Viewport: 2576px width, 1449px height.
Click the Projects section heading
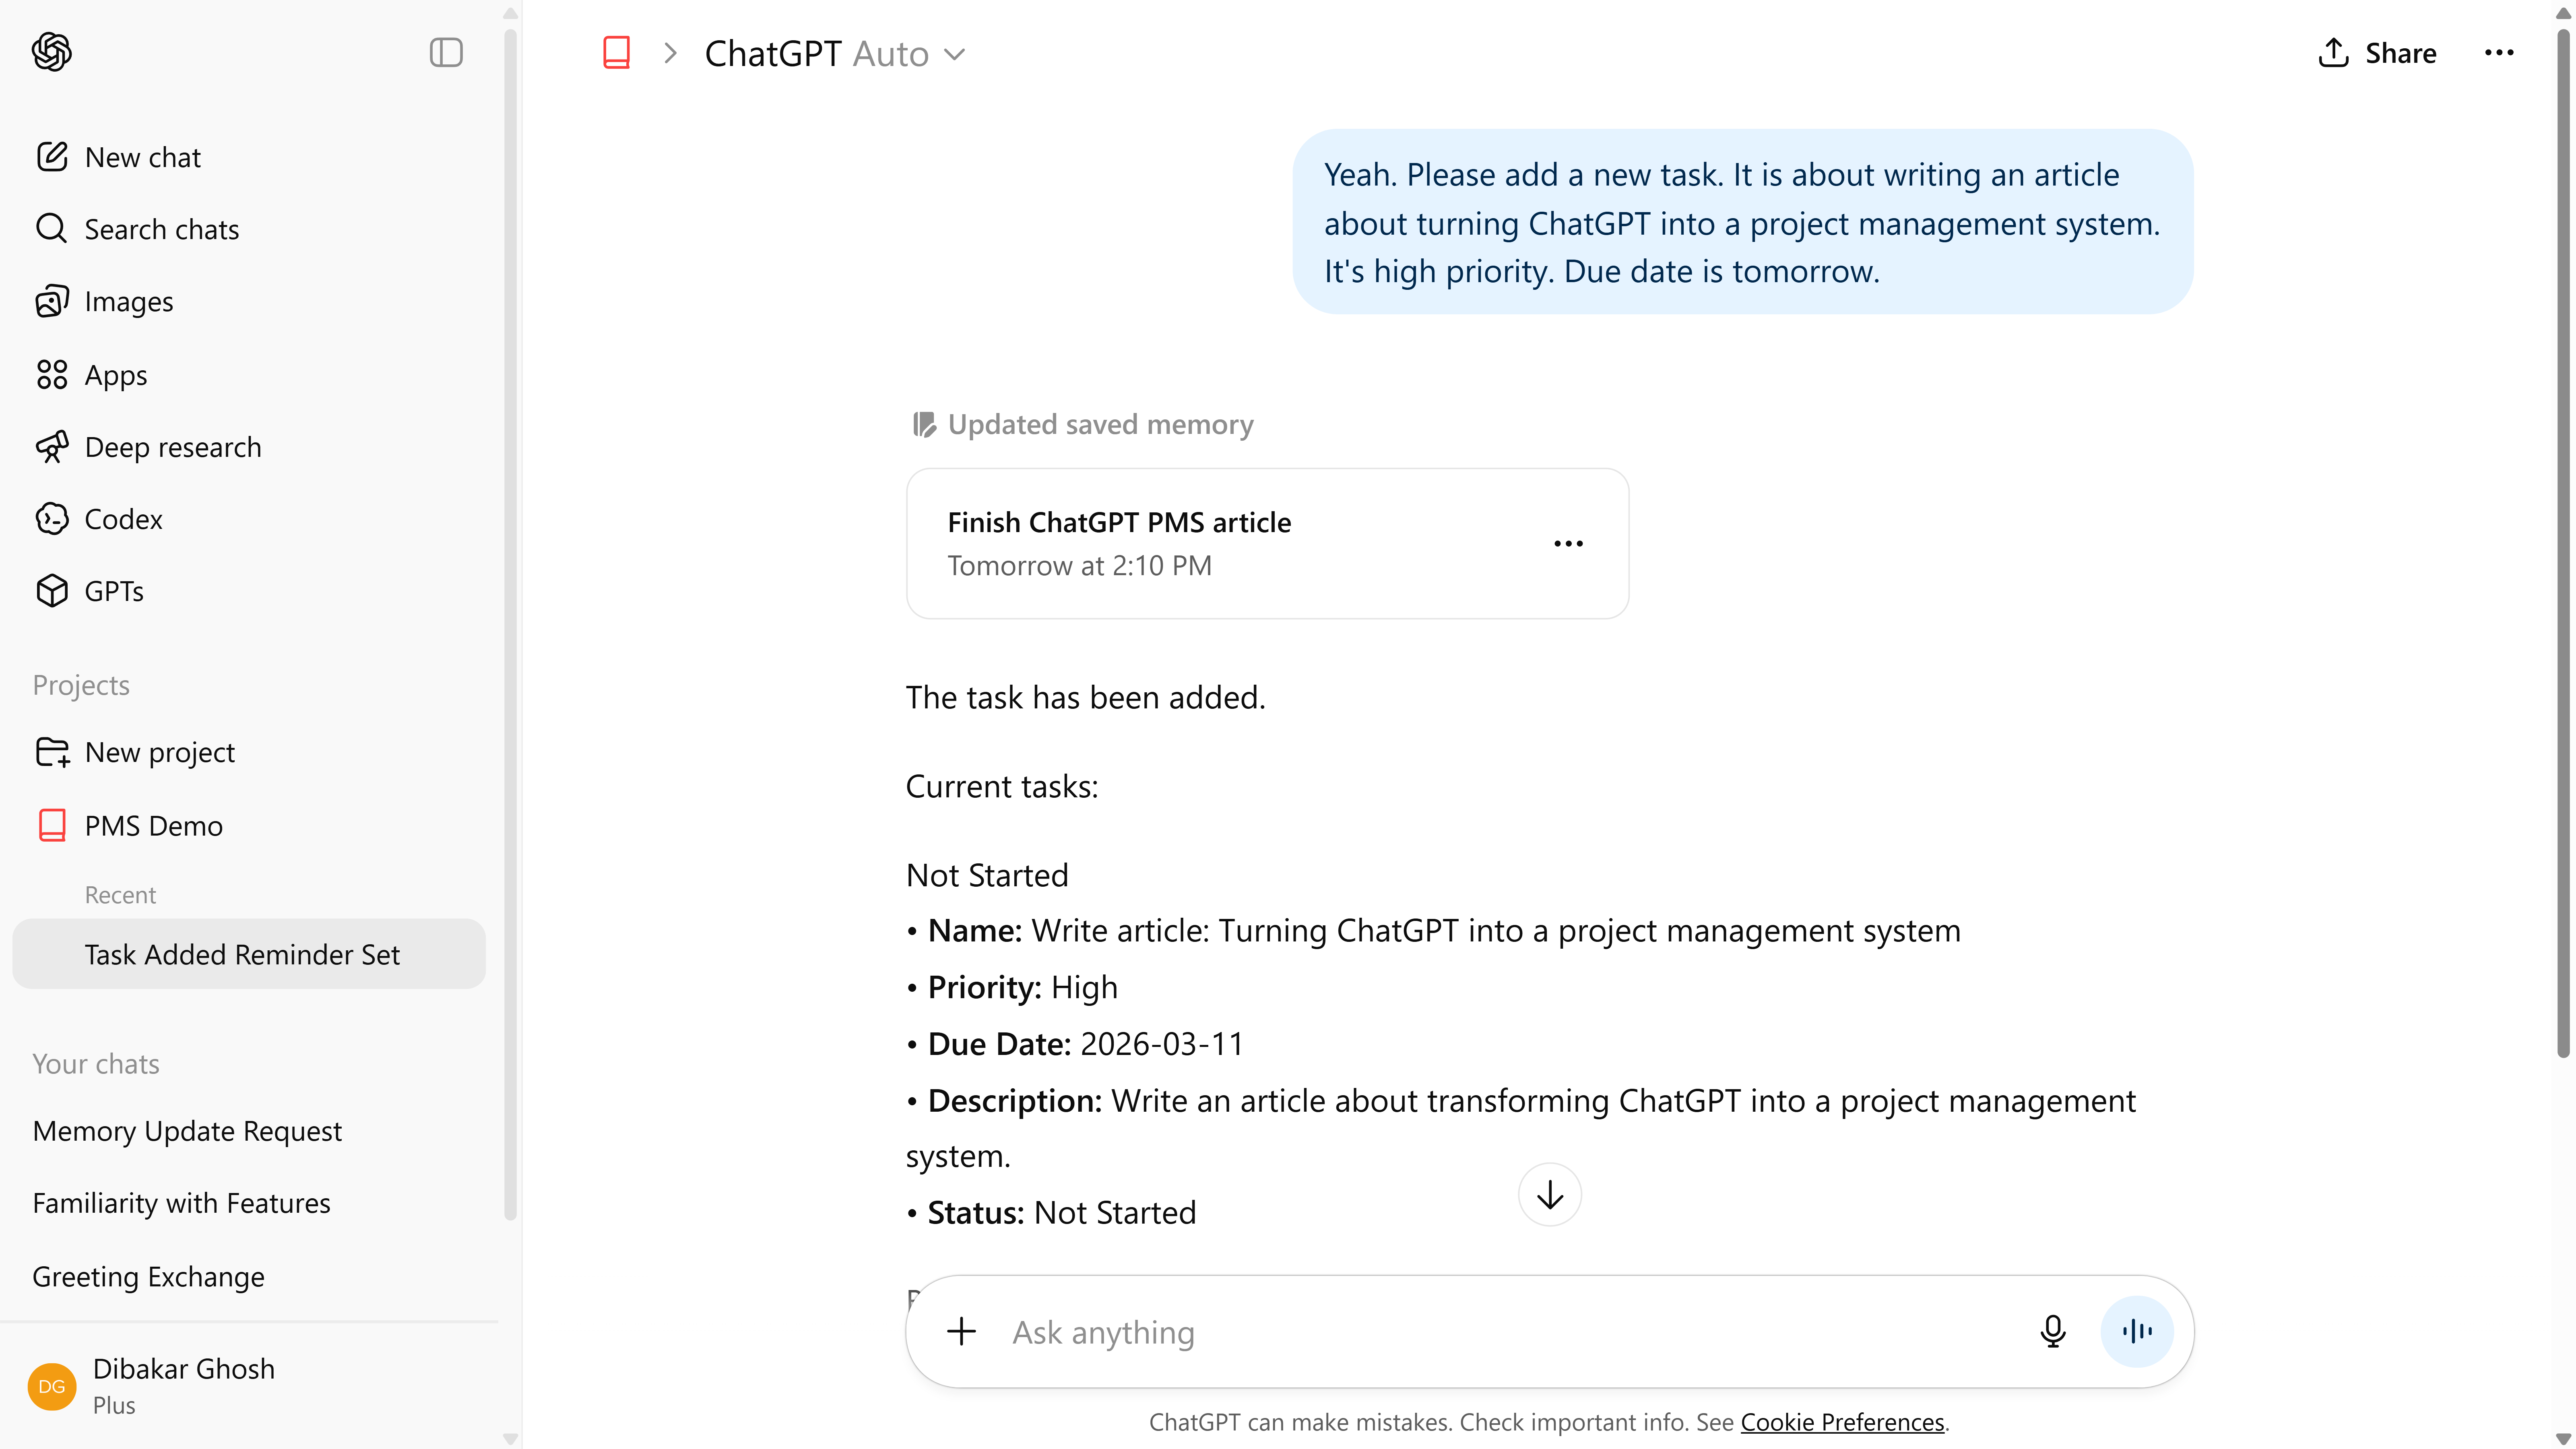pyautogui.click(x=81, y=685)
